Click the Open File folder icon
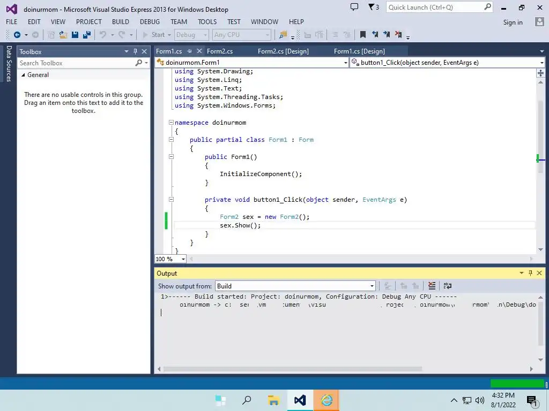 coord(63,35)
